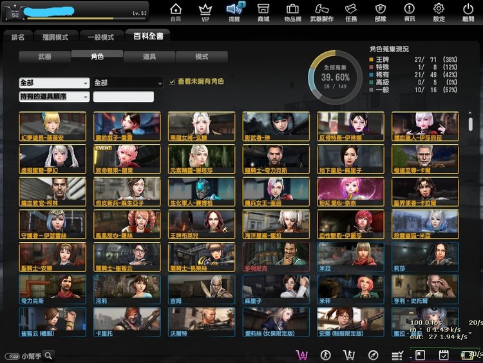This screenshot has width=483, height=363.
Task: Select character card 王牌布蕾兒
Action: pos(202,224)
